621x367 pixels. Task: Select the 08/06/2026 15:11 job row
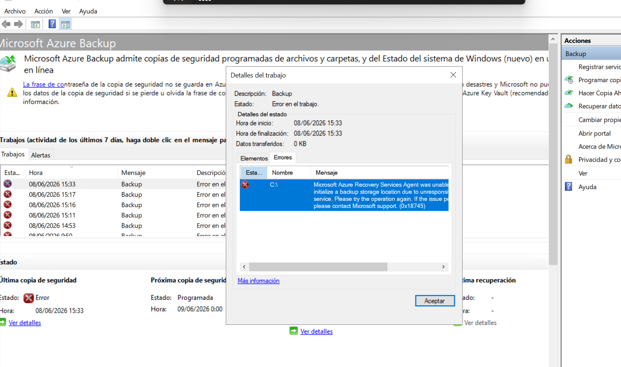pos(113,215)
